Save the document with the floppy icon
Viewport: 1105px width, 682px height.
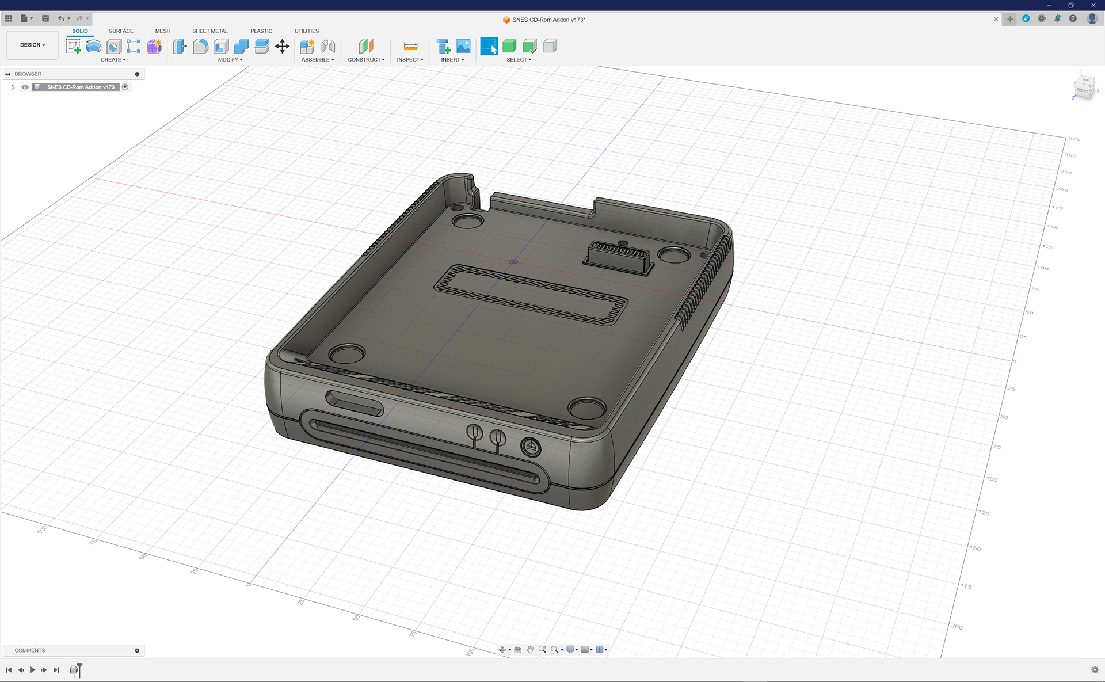[x=45, y=18]
